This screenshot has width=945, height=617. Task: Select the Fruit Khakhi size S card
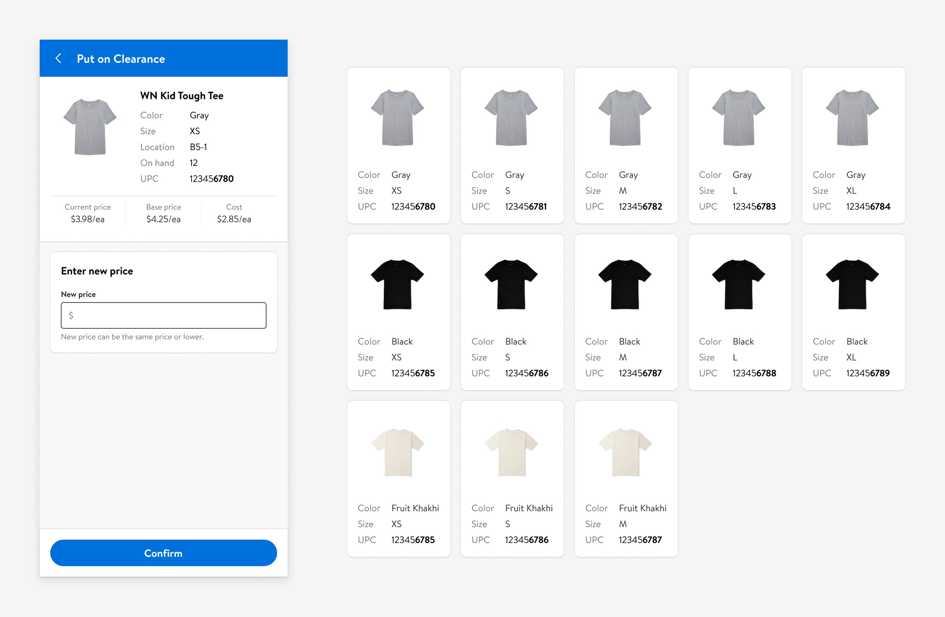pyautogui.click(x=512, y=479)
